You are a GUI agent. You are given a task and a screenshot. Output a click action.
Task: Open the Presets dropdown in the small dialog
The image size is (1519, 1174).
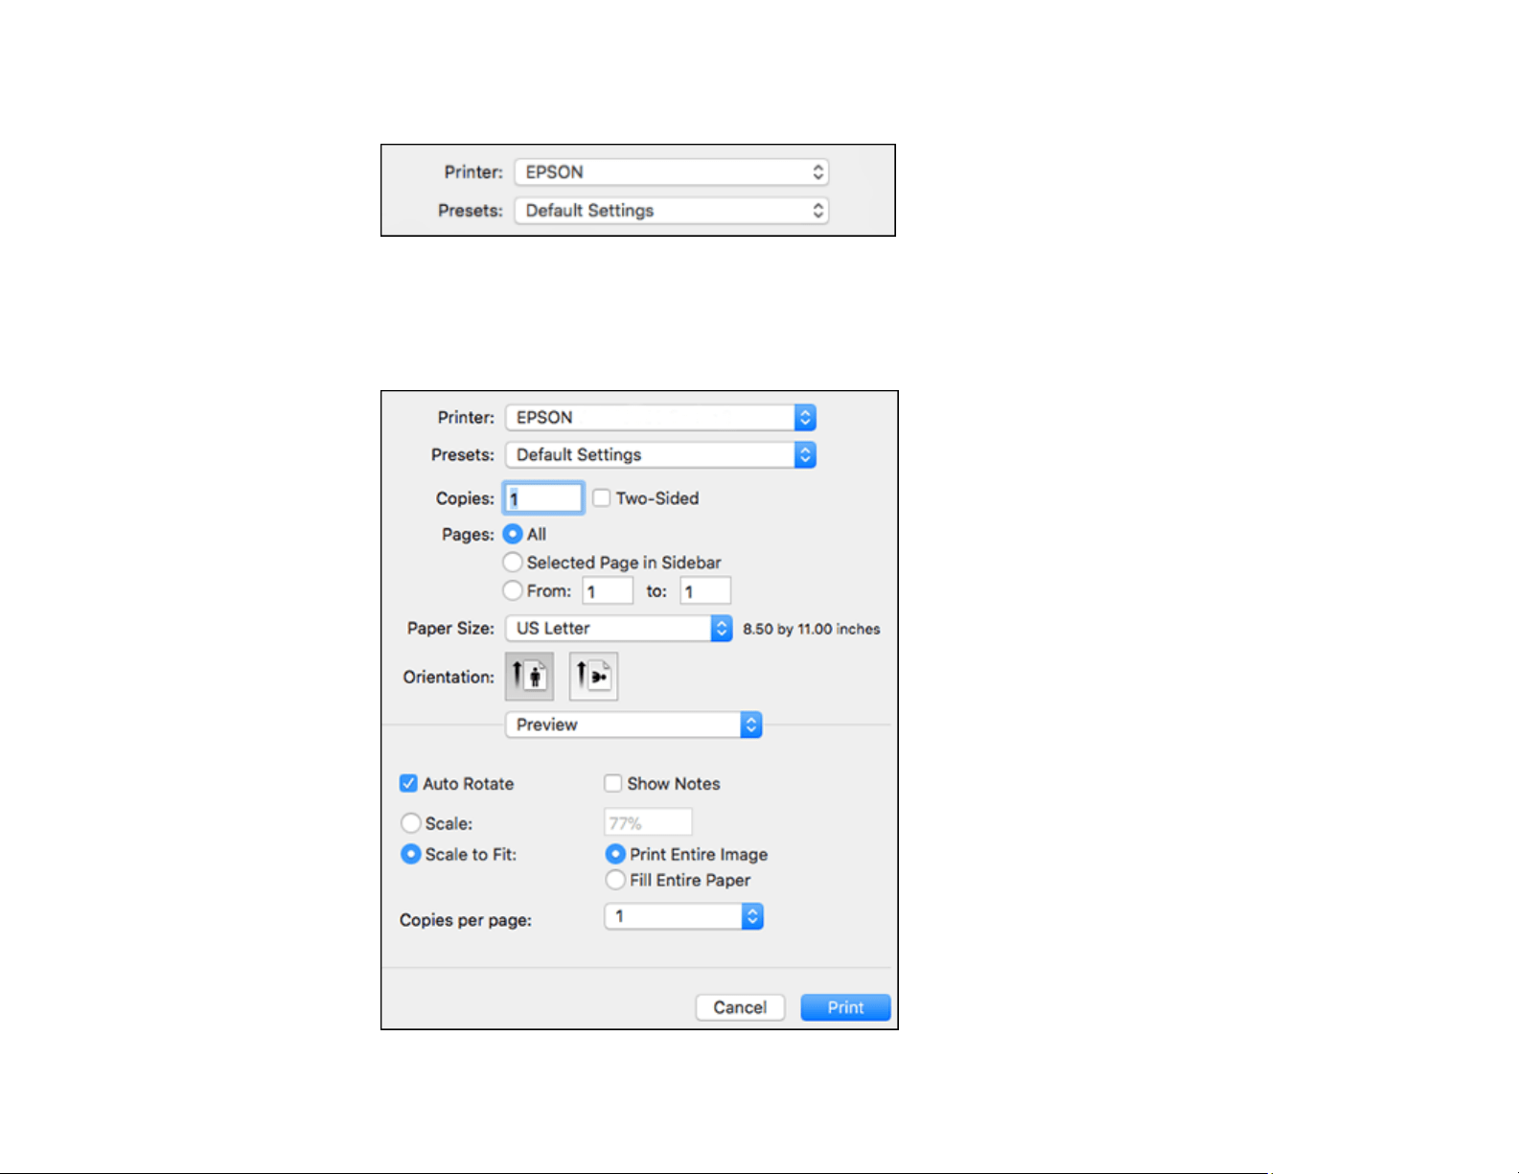(x=671, y=211)
